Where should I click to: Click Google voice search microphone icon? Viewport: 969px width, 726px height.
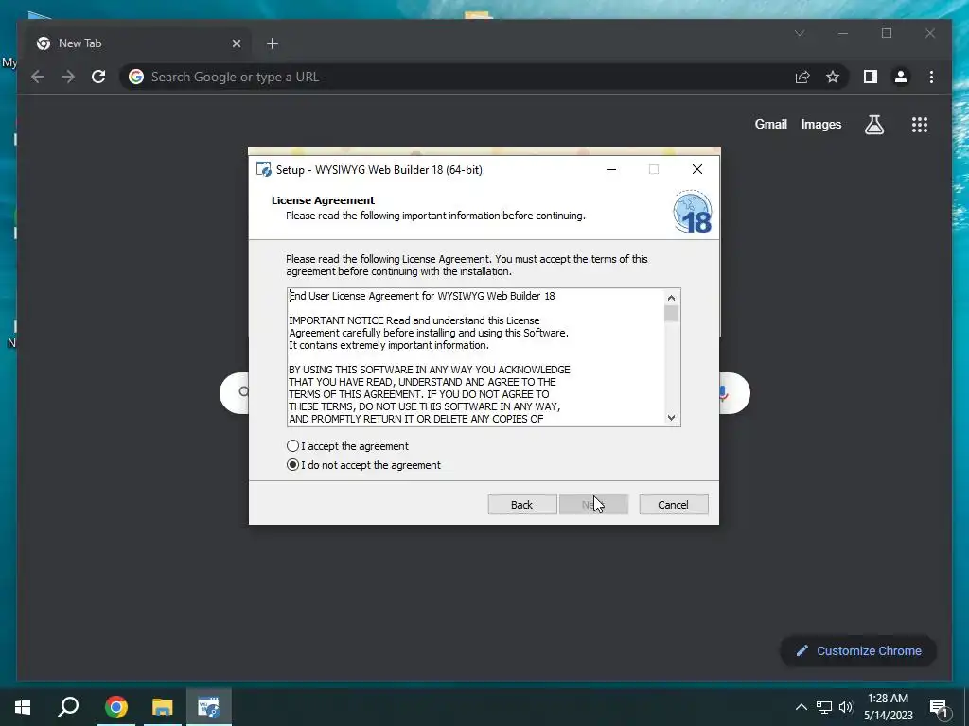click(724, 393)
